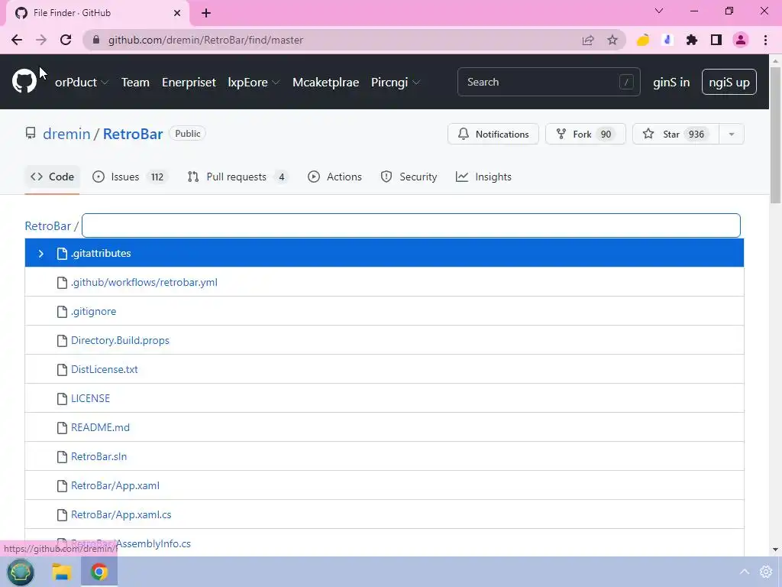
Task: Open the RetroBar repository title link
Action: (x=133, y=134)
